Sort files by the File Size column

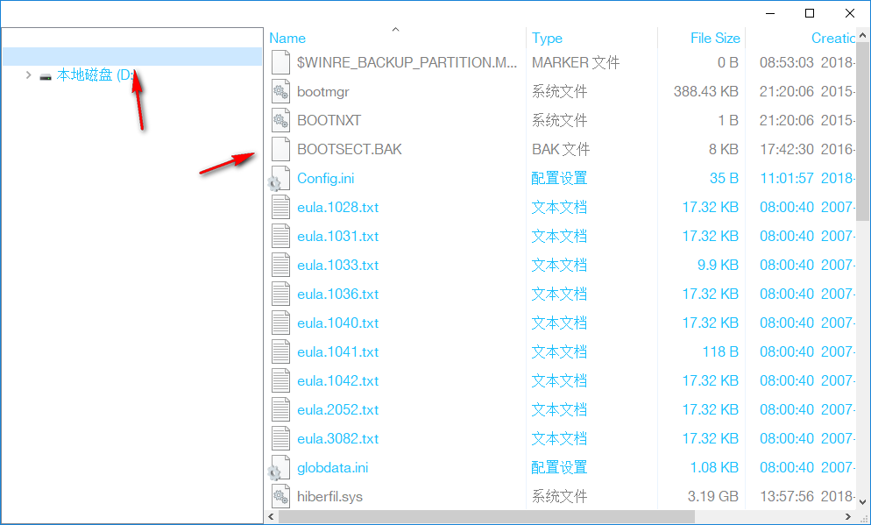716,38
